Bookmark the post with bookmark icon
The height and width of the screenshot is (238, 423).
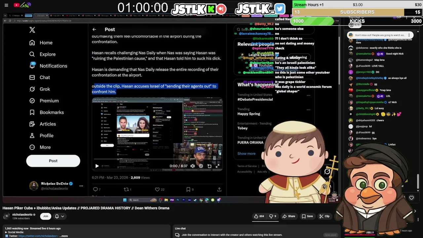[x=188, y=189]
